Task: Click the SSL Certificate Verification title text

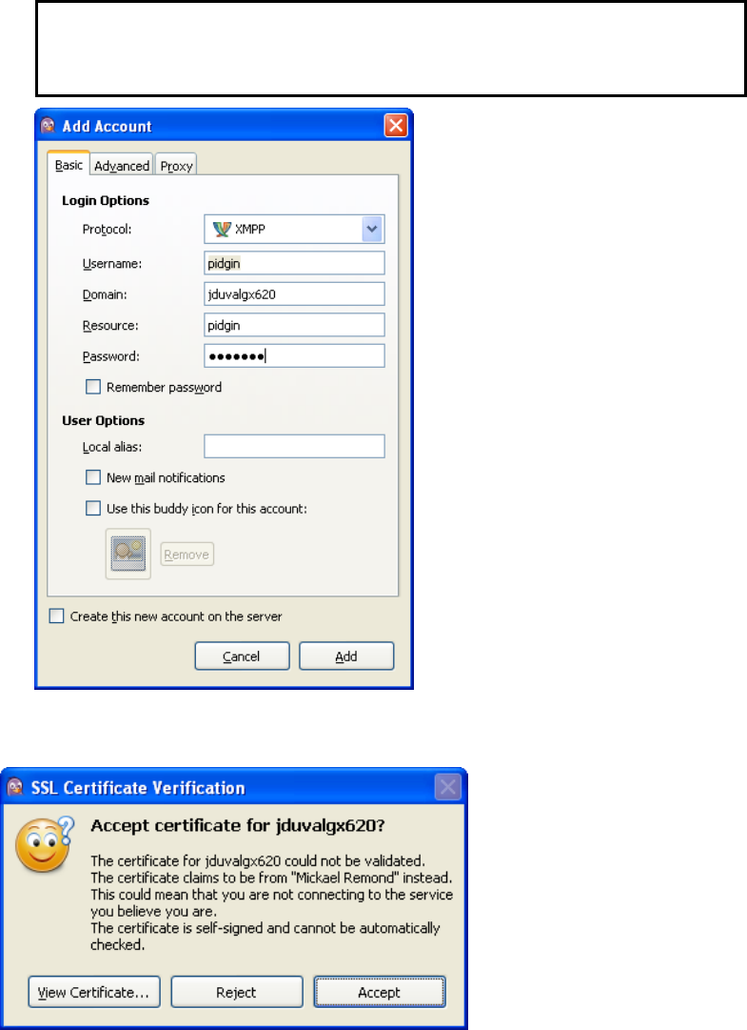Action: click(138, 788)
